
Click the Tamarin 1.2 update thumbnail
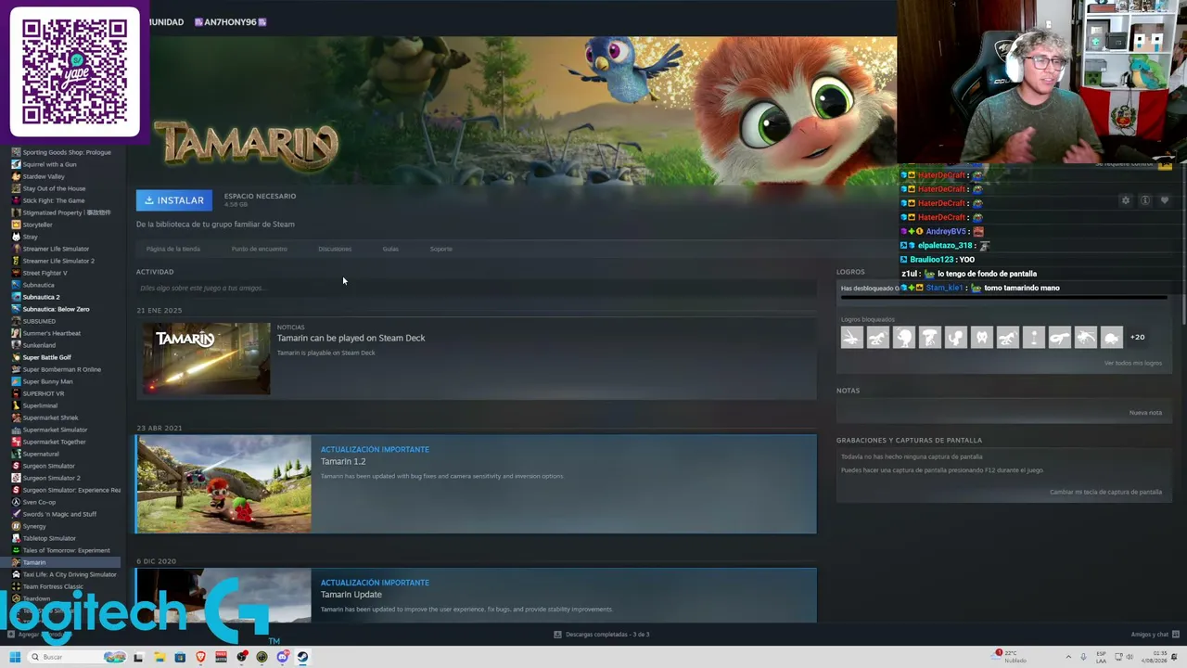[223, 483]
